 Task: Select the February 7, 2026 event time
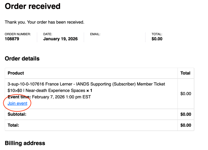point(61,97)
